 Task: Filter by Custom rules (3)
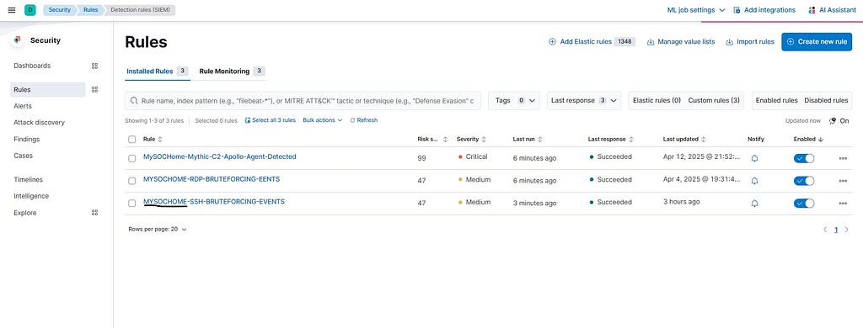pos(714,101)
